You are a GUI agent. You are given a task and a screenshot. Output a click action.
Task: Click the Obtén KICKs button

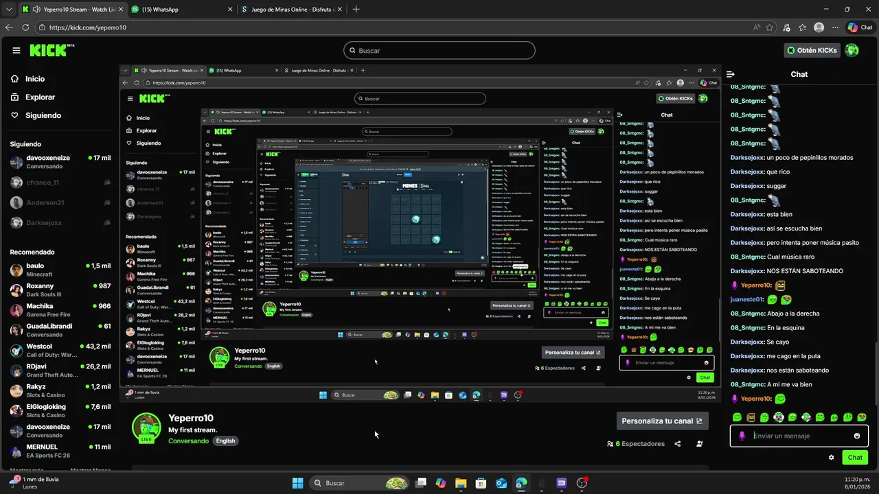812,50
